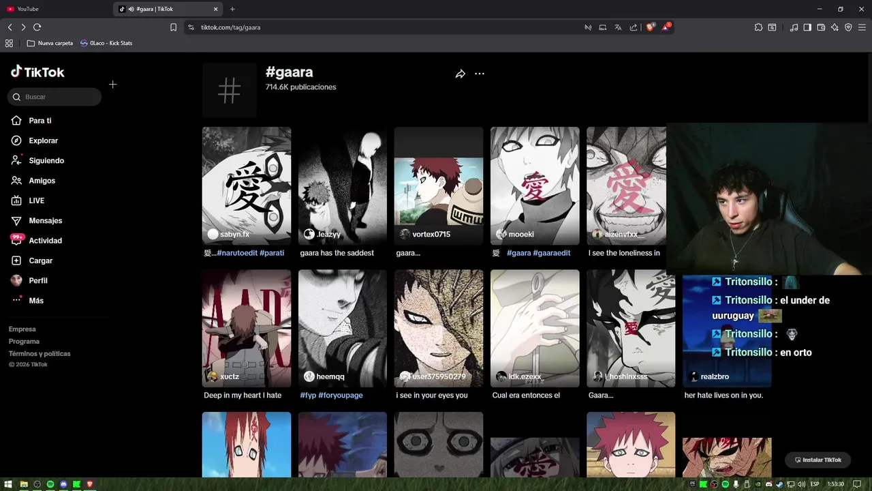Click the #foryoupage hashtag link
Screen dimensions: 872x491
click(340, 396)
